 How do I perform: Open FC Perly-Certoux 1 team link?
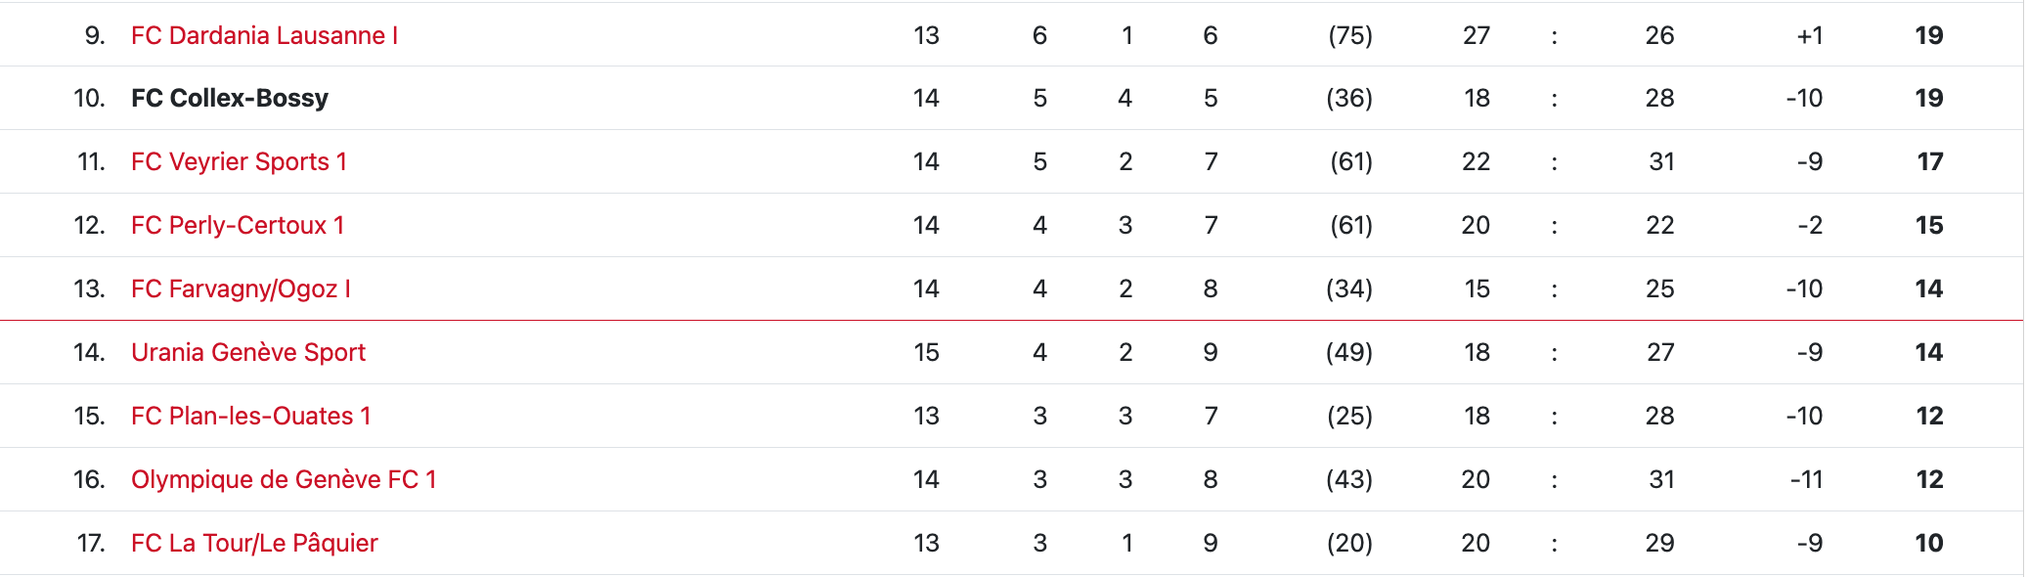(x=238, y=225)
